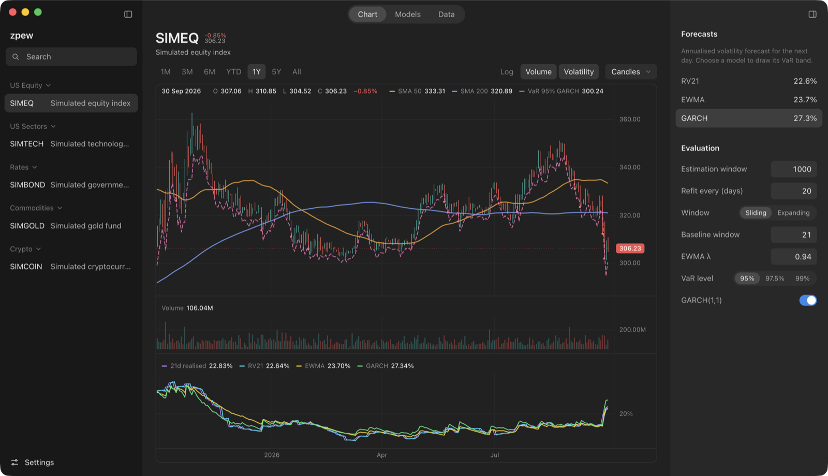Choose the EWMA forecast model row
The width and height of the screenshot is (828, 476).
coord(749,100)
